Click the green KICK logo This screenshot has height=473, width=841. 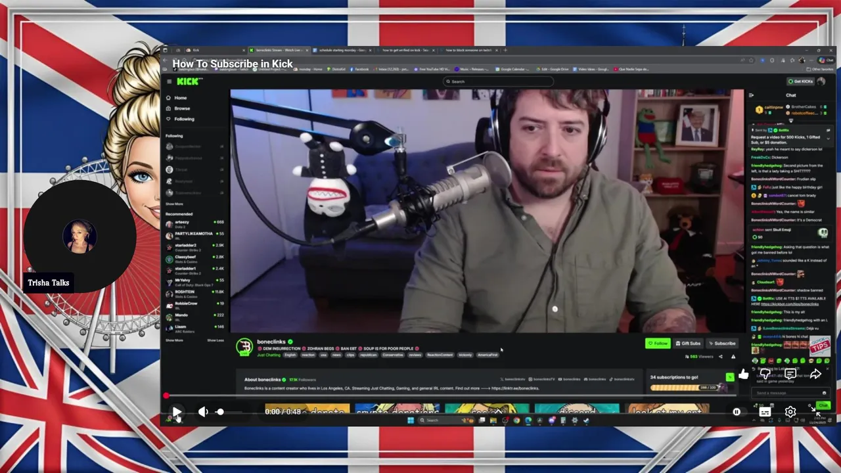point(189,81)
